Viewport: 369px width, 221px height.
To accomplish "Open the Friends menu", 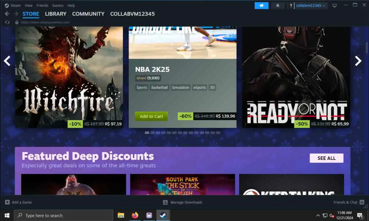I will 42,5.
